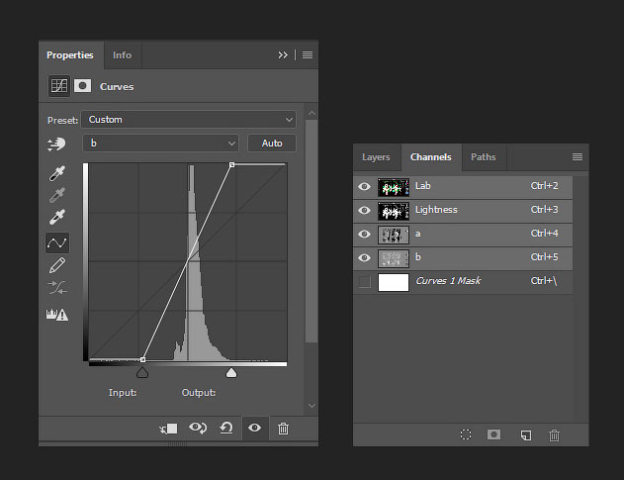Reset Curves to adjustment defaults
The width and height of the screenshot is (624, 480).
(226, 429)
